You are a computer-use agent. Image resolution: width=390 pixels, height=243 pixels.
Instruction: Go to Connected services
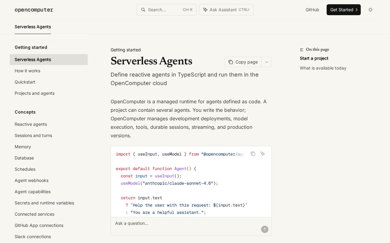(x=49, y=214)
